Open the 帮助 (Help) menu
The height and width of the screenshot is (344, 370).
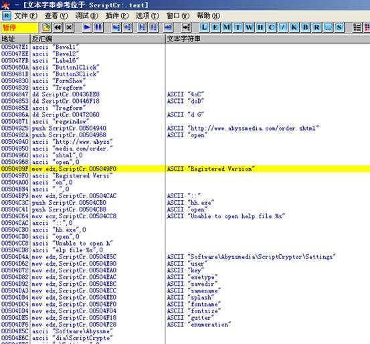(x=208, y=16)
